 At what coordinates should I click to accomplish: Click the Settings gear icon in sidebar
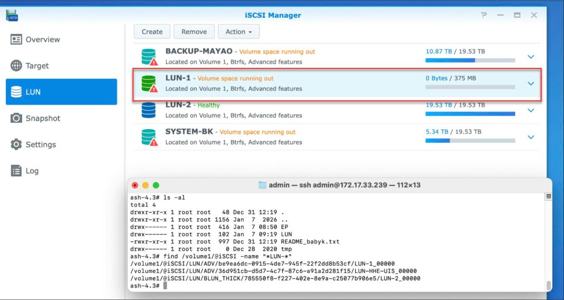[x=16, y=144]
